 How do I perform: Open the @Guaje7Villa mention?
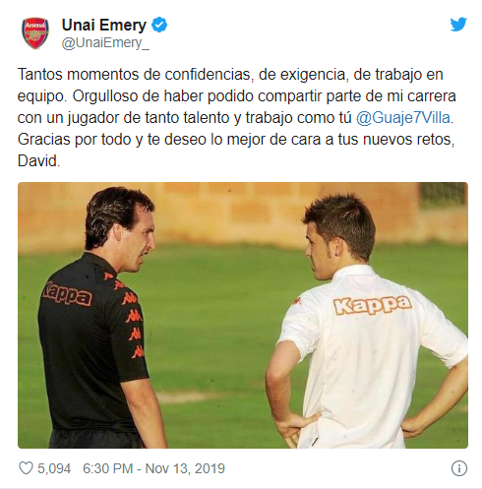(x=403, y=118)
